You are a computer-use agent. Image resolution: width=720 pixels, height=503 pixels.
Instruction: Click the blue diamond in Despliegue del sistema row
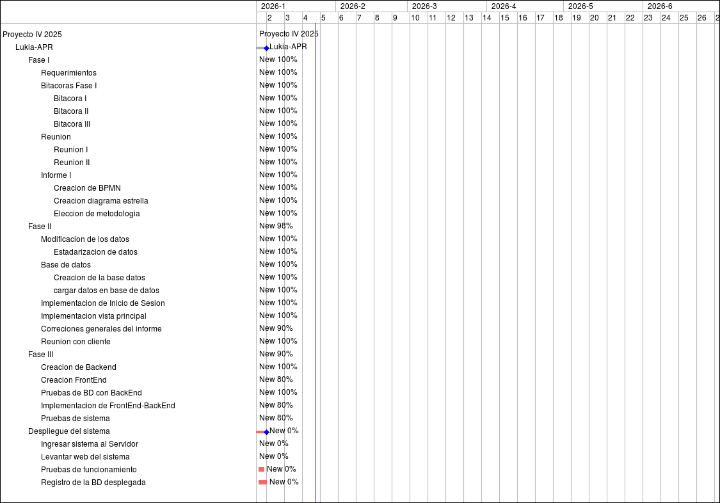(266, 432)
